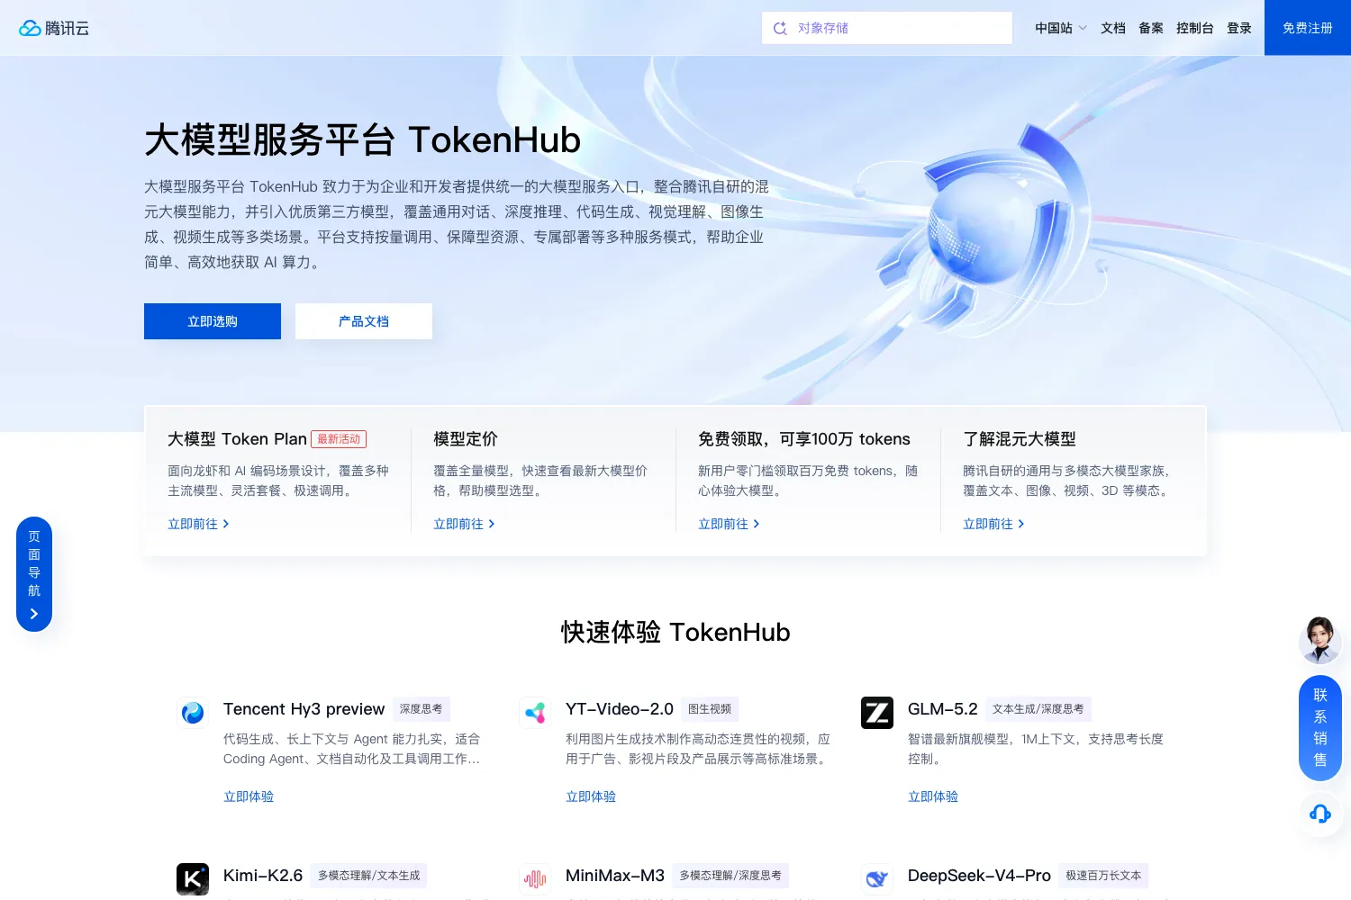Click 立即体验 for GLM-5.2
This screenshot has height=900, width=1351.
point(933,796)
